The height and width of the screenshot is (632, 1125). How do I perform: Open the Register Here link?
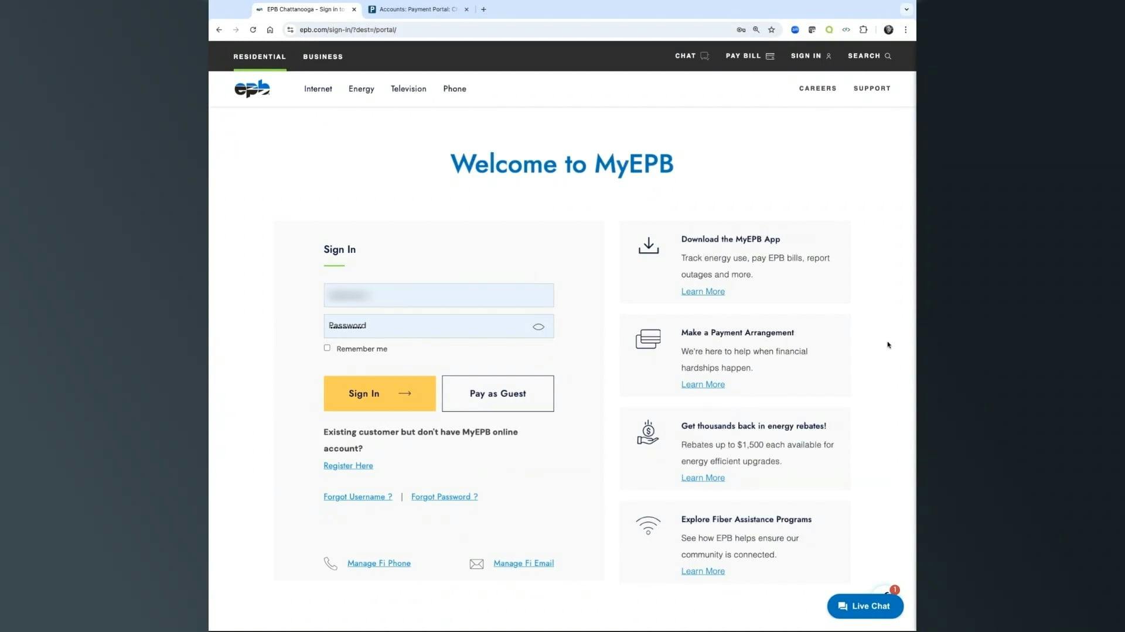(348, 465)
